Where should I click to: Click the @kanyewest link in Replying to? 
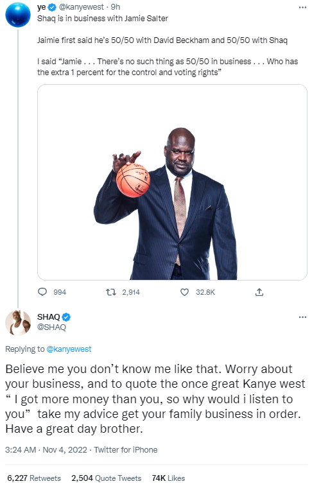pyautogui.click(x=69, y=349)
